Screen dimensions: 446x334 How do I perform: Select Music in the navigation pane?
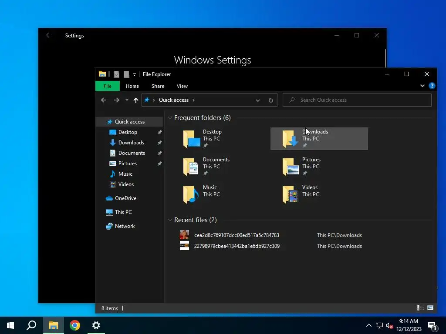coord(125,174)
